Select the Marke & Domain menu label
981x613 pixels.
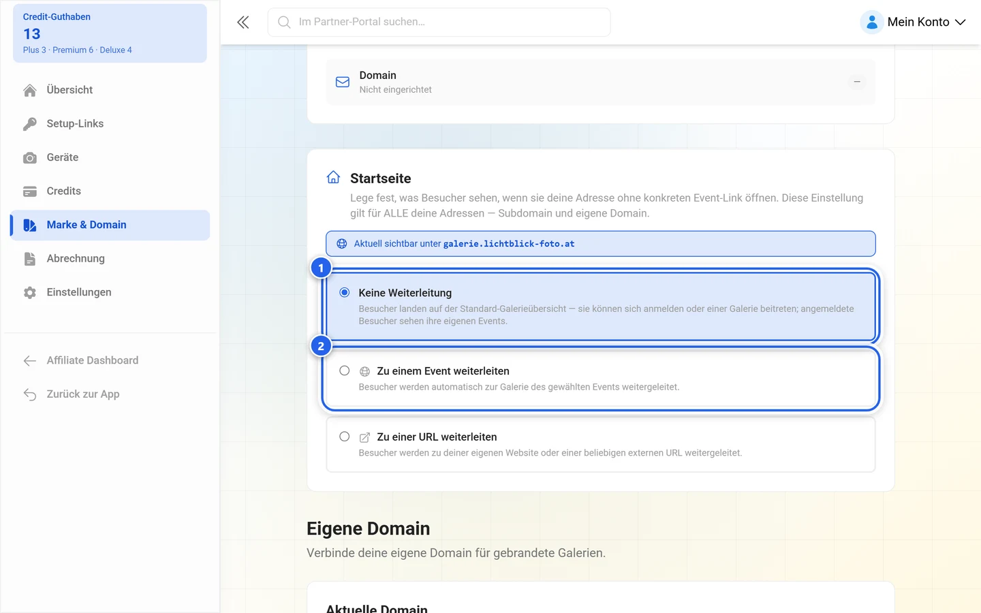pos(87,225)
